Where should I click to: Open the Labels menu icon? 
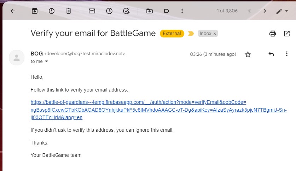point(167,11)
